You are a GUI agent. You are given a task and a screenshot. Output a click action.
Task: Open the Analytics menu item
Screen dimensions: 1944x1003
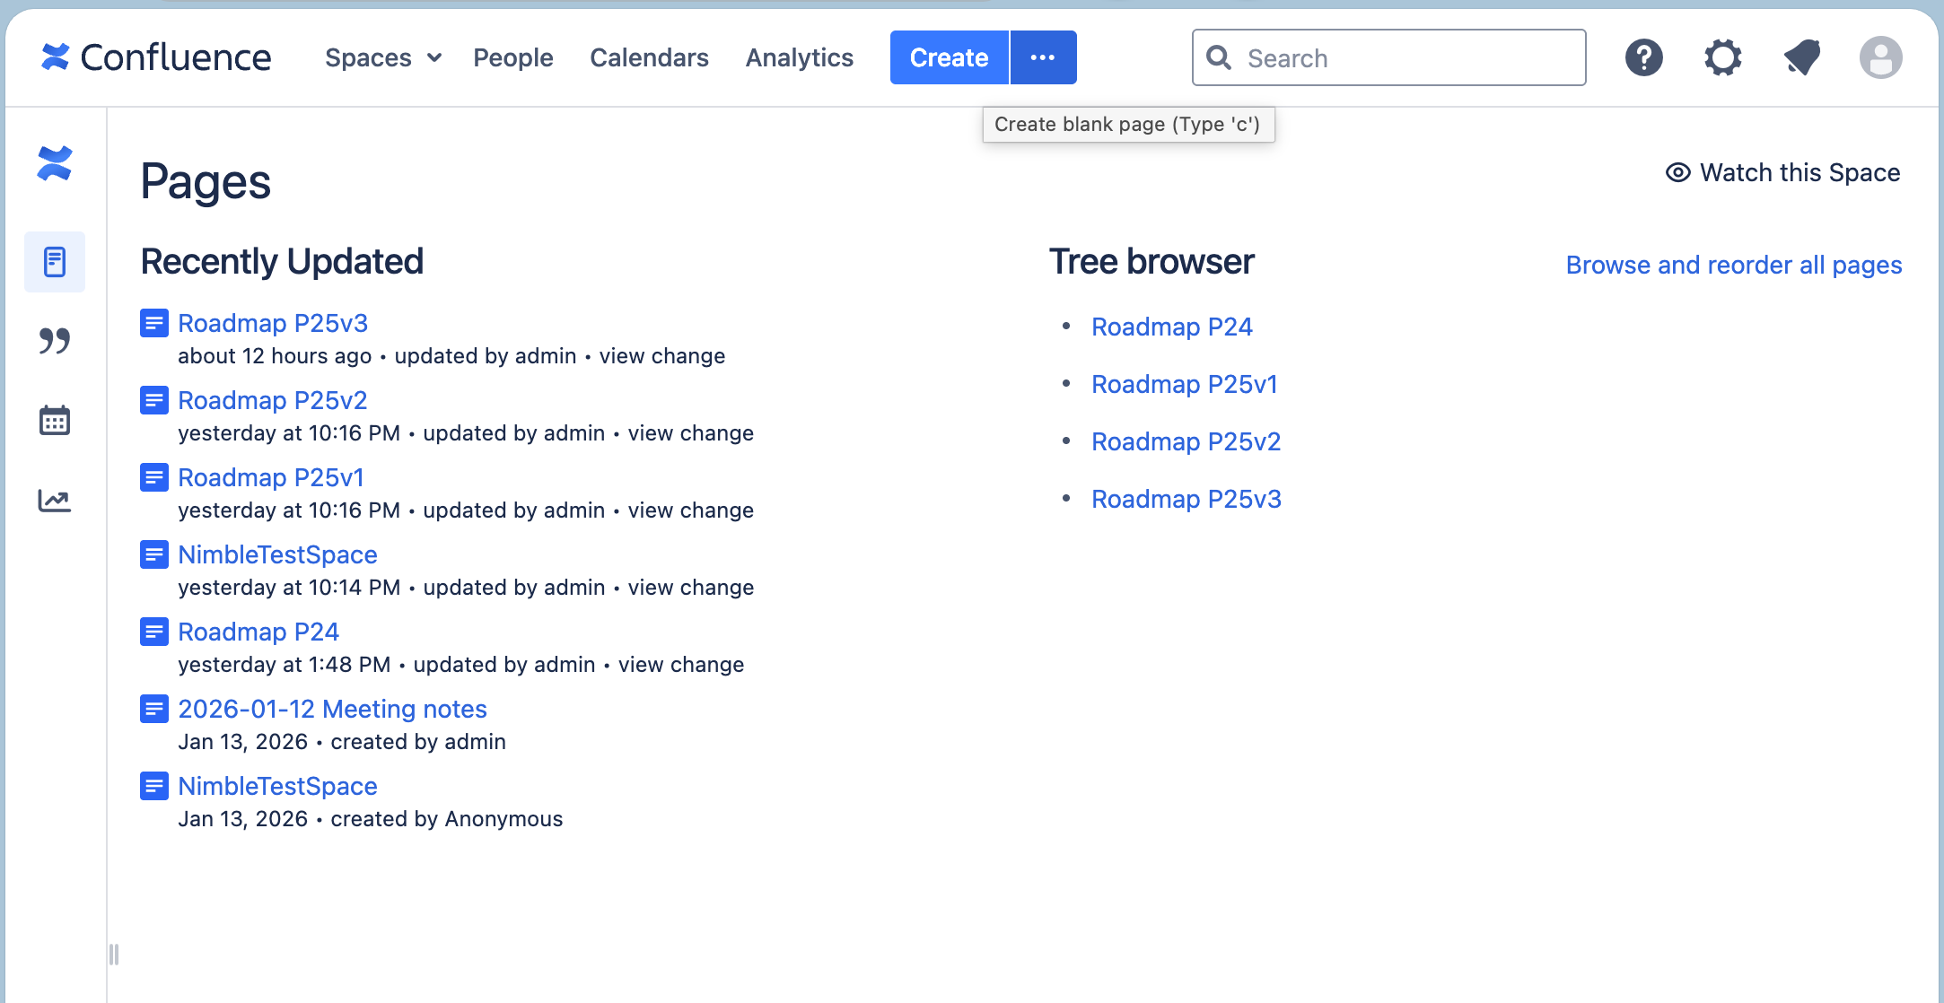click(x=798, y=57)
